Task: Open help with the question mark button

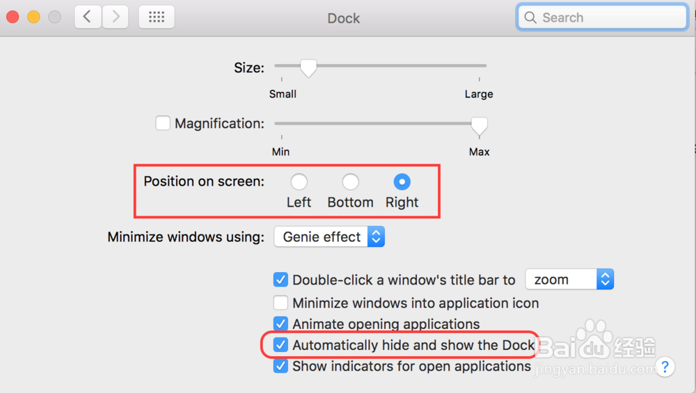Action: [665, 367]
